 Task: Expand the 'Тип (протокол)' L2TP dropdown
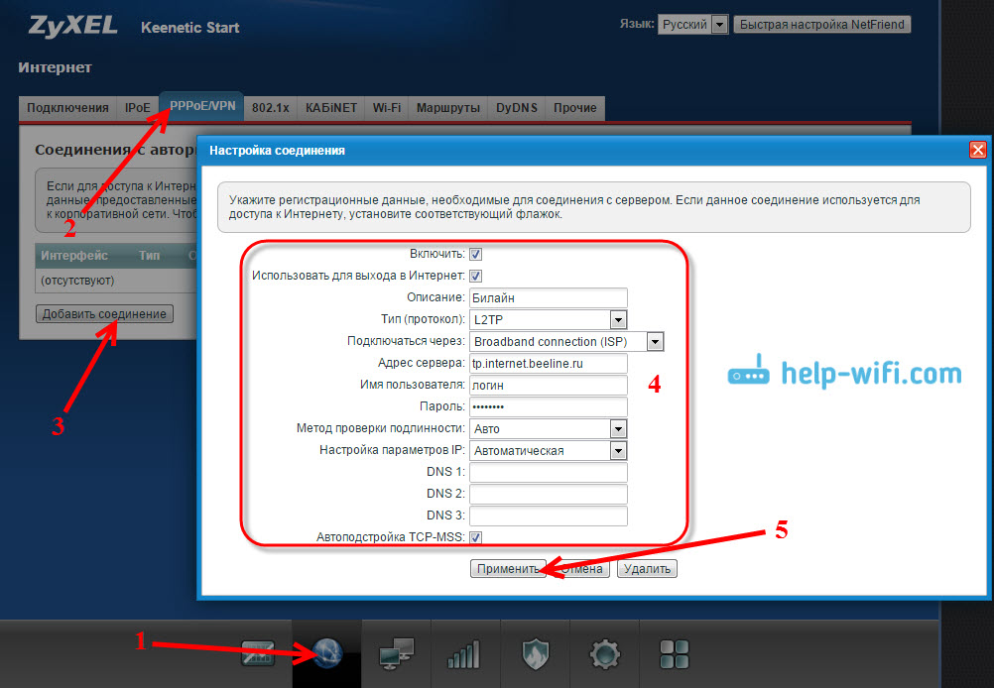point(618,319)
